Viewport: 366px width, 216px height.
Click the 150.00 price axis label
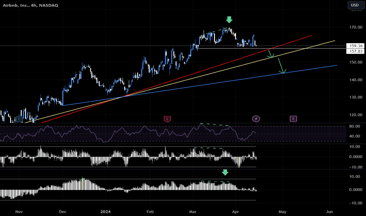[356, 62]
